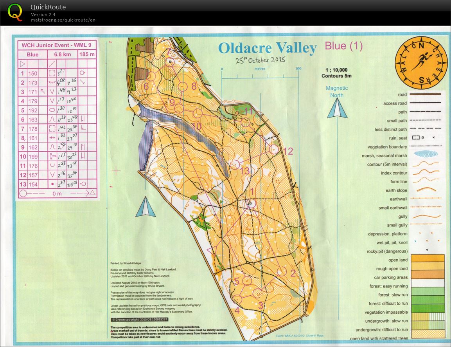This screenshot has height=347, width=451.
Task: Click the handwritten 25th October 2015 date
Action: pyautogui.click(x=261, y=60)
